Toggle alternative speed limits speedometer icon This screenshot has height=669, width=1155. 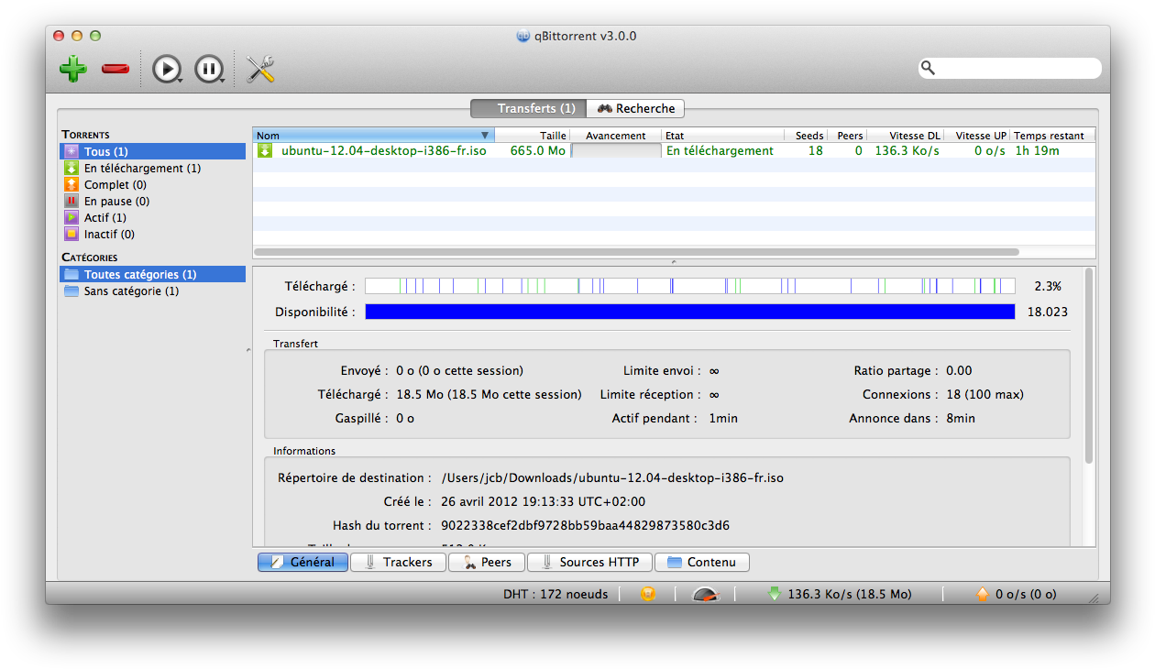click(x=706, y=594)
